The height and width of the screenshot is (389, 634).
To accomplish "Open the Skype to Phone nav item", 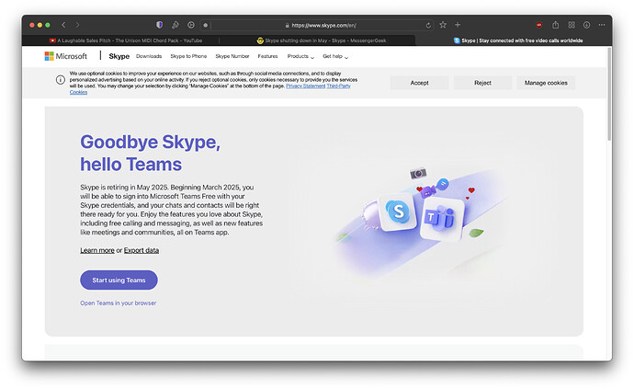I will click(x=188, y=56).
